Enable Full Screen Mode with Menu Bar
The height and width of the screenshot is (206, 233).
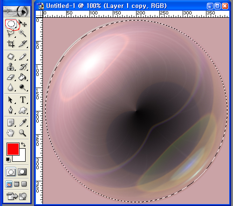coord(17,184)
